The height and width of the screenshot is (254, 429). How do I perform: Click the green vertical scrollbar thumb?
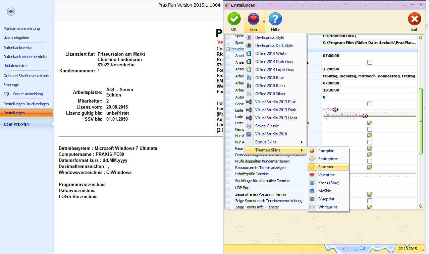point(421,121)
